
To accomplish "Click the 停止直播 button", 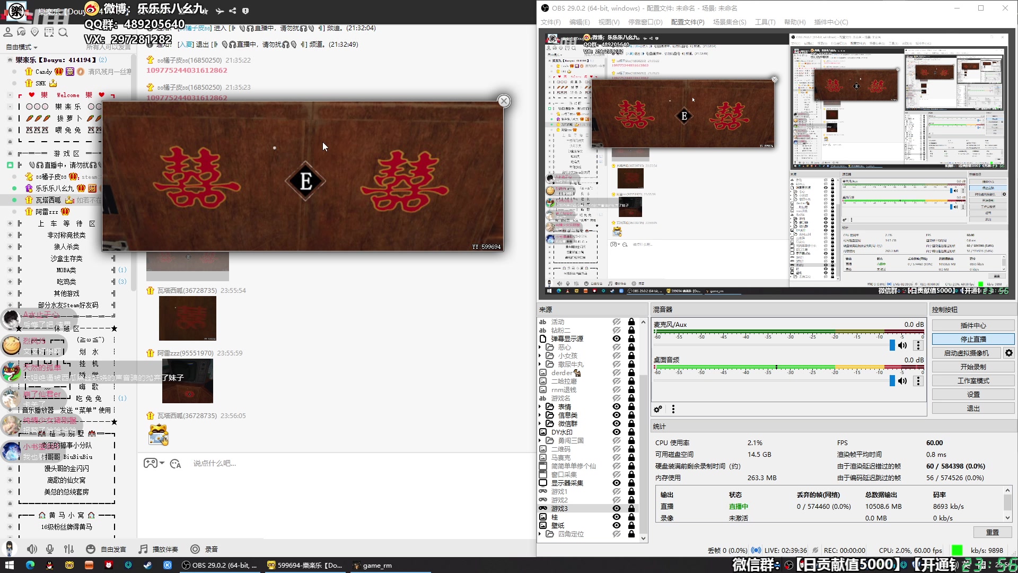I will coord(973,339).
